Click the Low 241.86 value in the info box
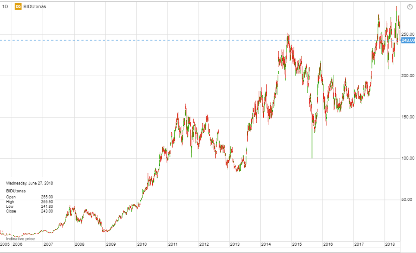Viewport: 416px width, 253px height. (47, 206)
